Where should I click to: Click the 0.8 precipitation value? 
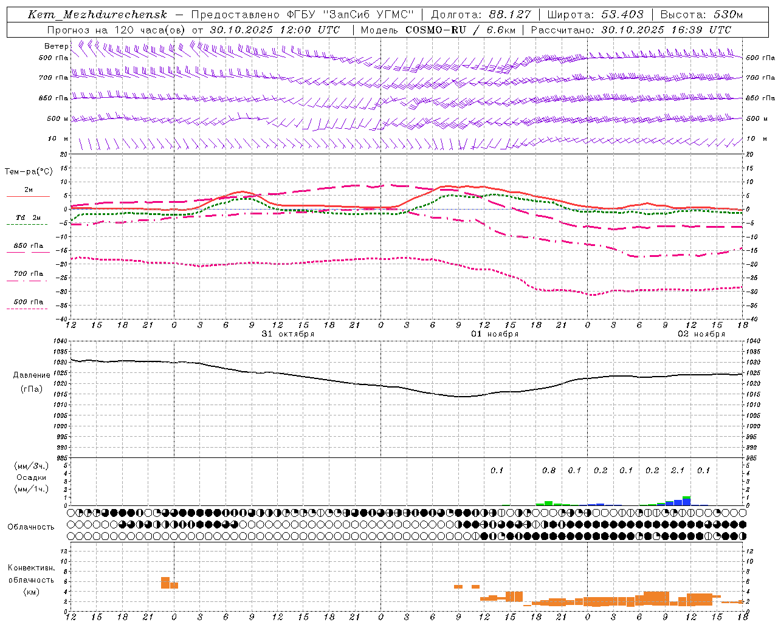[549, 470]
